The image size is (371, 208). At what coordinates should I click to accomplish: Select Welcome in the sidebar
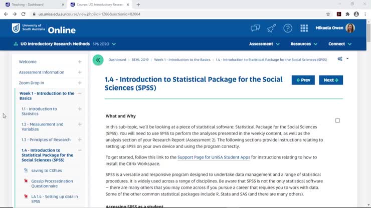click(28, 61)
